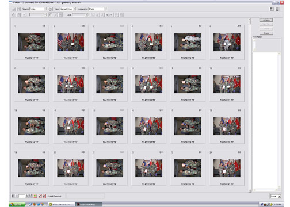290x207 pixels.
Task: Expand the Acquire As dropdown showing Photo
Action: point(97,9)
